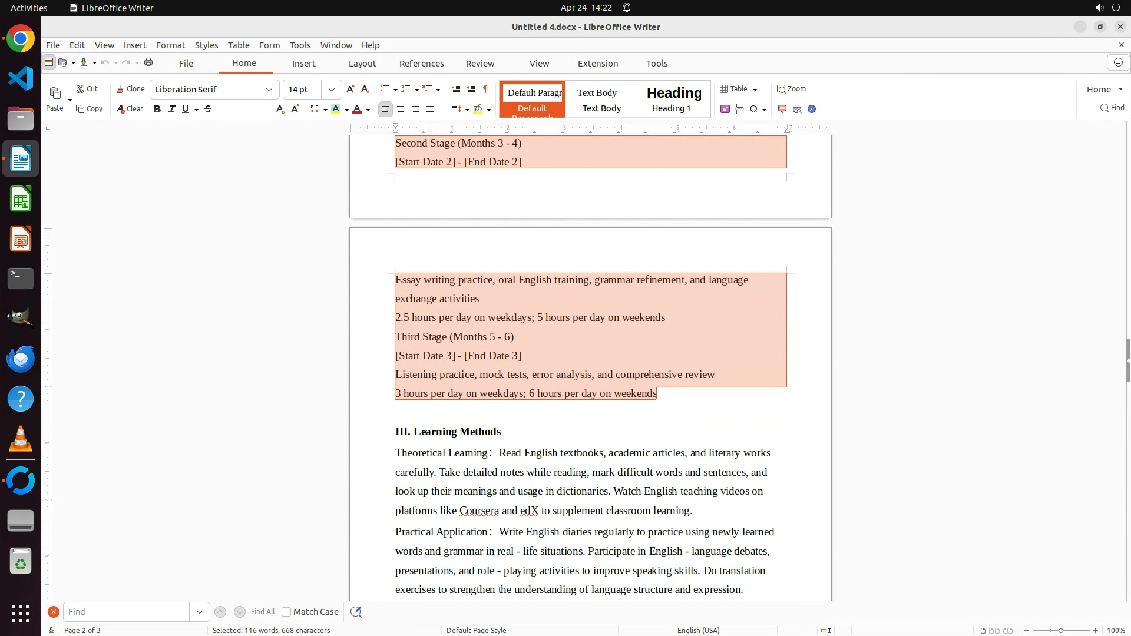Click inside the Find text field
The width and height of the screenshot is (1131, 636).
coord(126,612)
